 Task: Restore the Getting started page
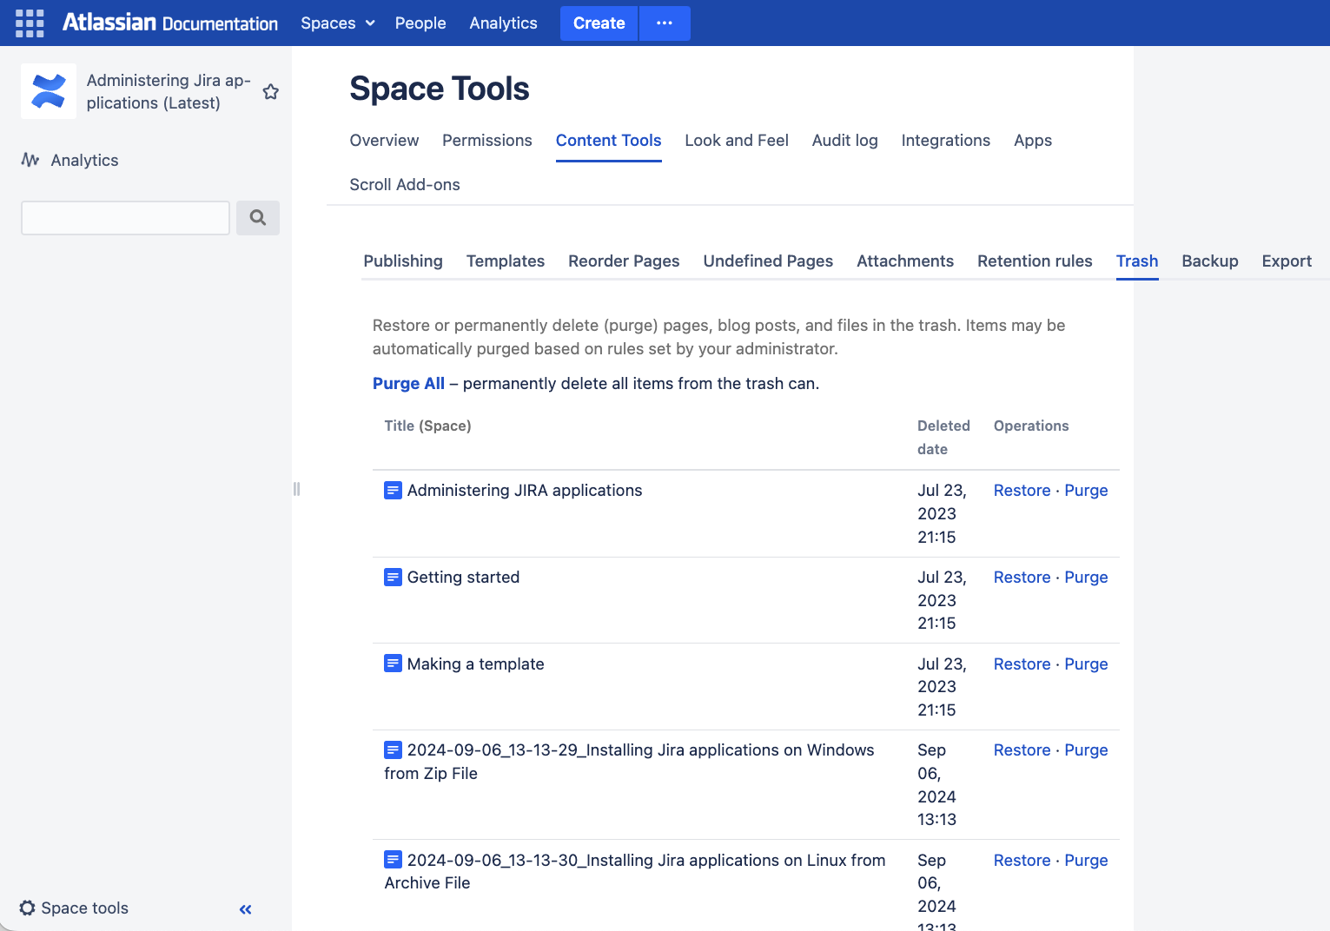coord(1022,577)
